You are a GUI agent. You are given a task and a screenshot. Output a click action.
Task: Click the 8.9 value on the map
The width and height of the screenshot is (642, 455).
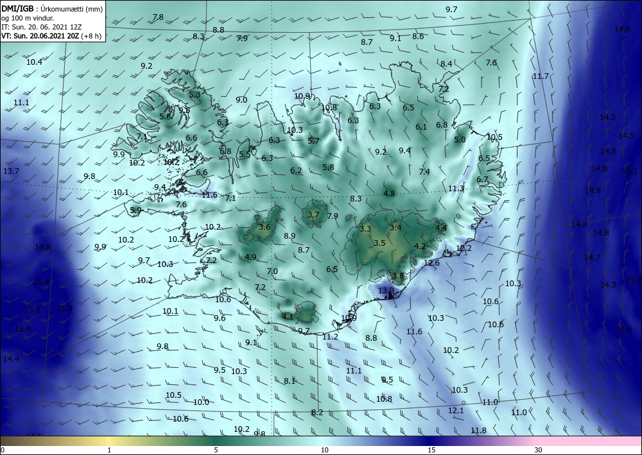(290, 236)
